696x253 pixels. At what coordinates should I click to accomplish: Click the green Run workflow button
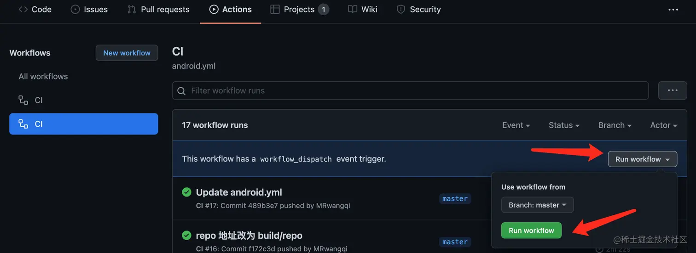(x=531, y=231)
